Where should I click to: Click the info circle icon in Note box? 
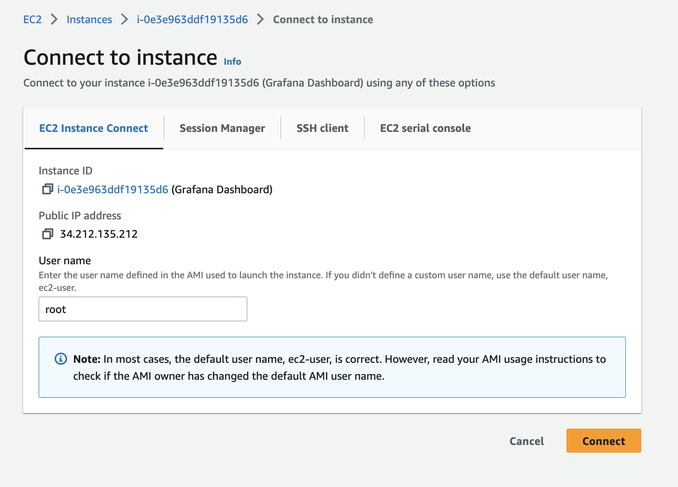click(x=61, y=359)
